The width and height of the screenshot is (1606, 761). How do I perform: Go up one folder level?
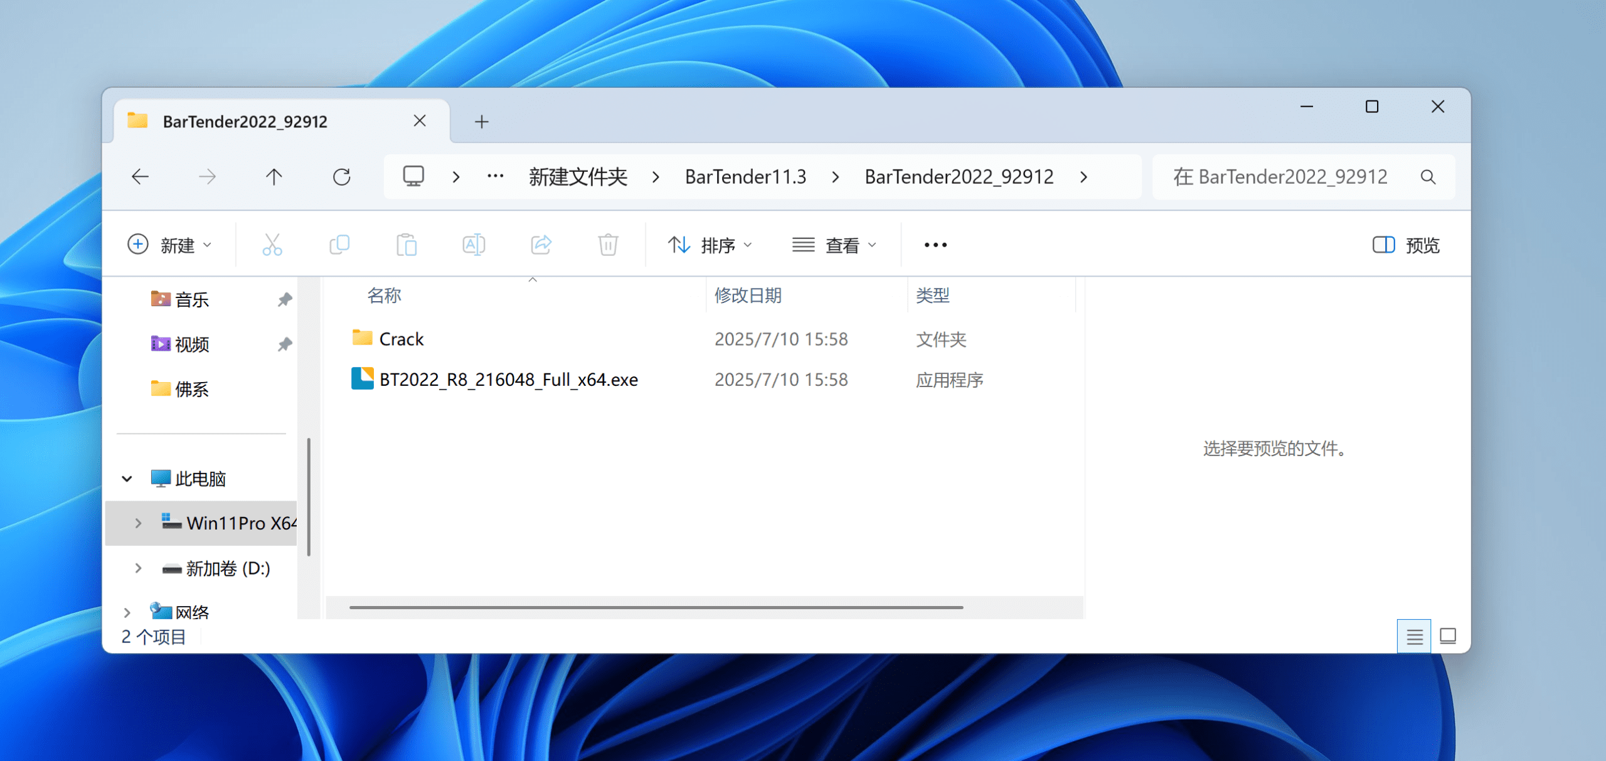274,177
